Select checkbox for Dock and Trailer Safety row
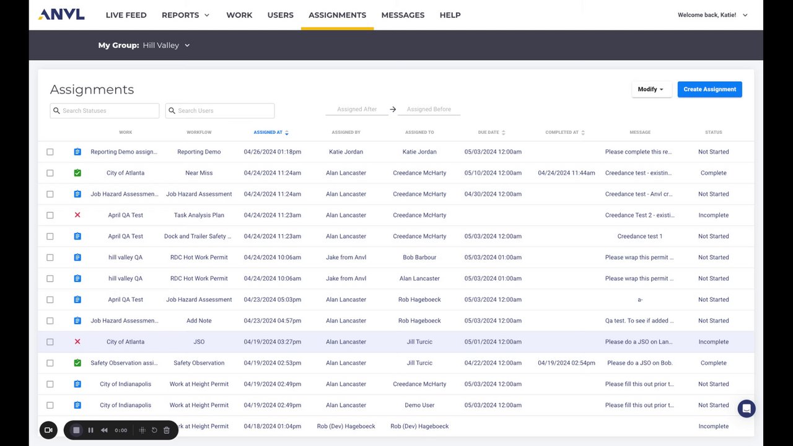This screenshot has width=793, height=446. pos(50,236)
